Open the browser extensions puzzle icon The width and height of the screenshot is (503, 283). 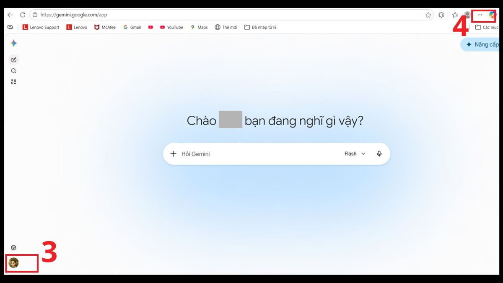(441, 15)
